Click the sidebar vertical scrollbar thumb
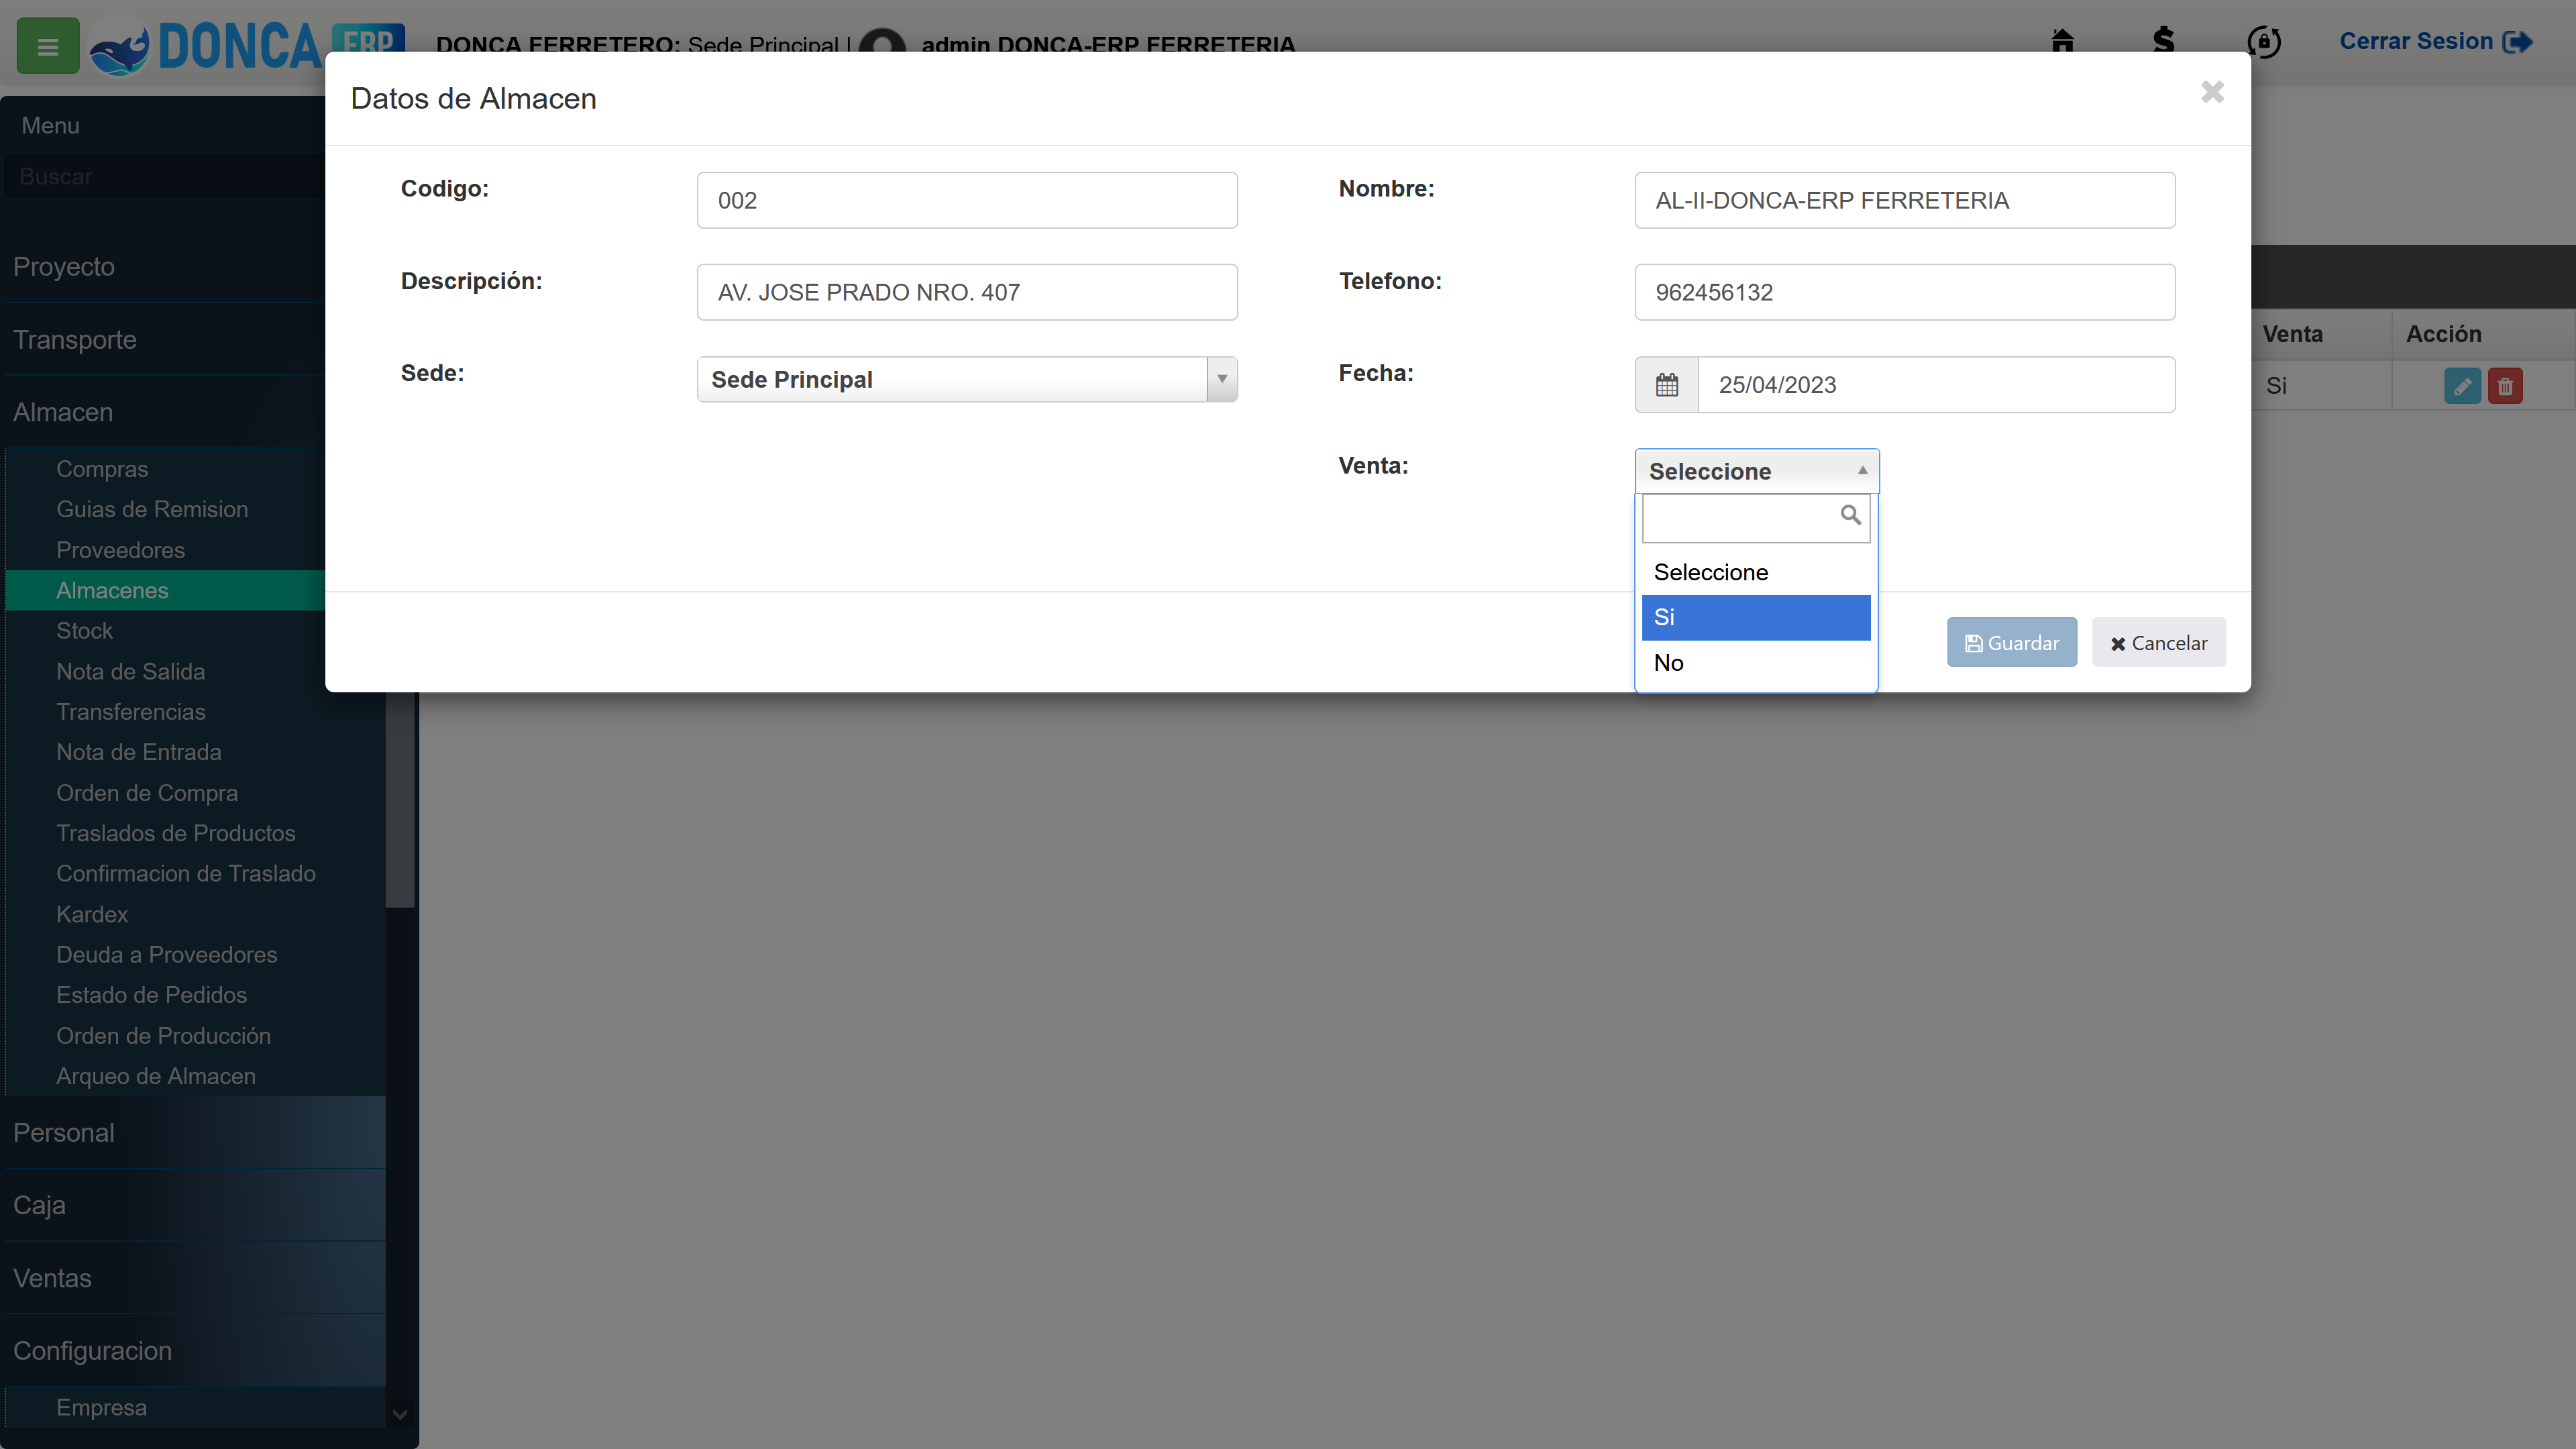2576x1449 pixels. 400,800
